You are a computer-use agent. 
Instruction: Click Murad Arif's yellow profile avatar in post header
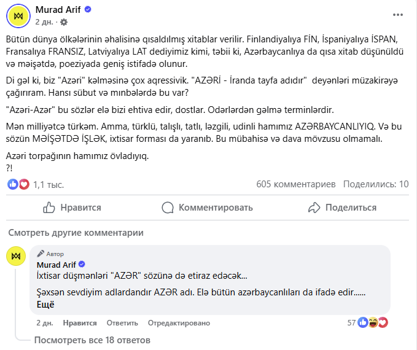pyautogui.click(x=18, y=16)
